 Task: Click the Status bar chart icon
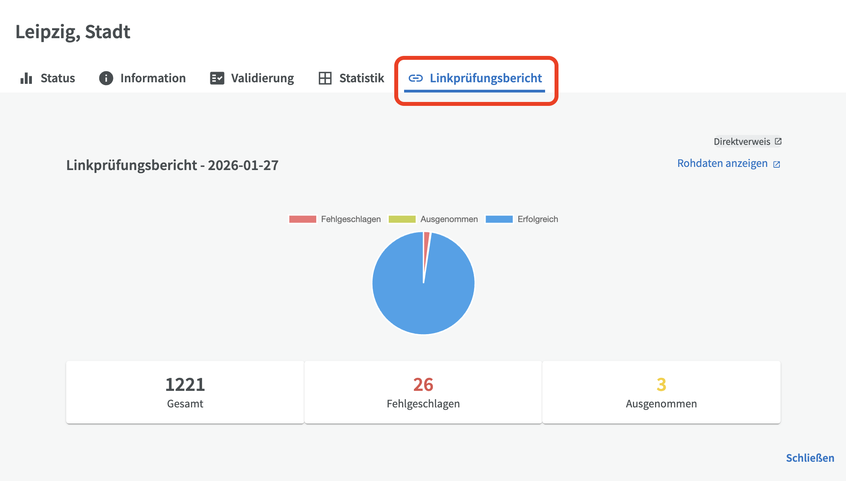(26, 78)
